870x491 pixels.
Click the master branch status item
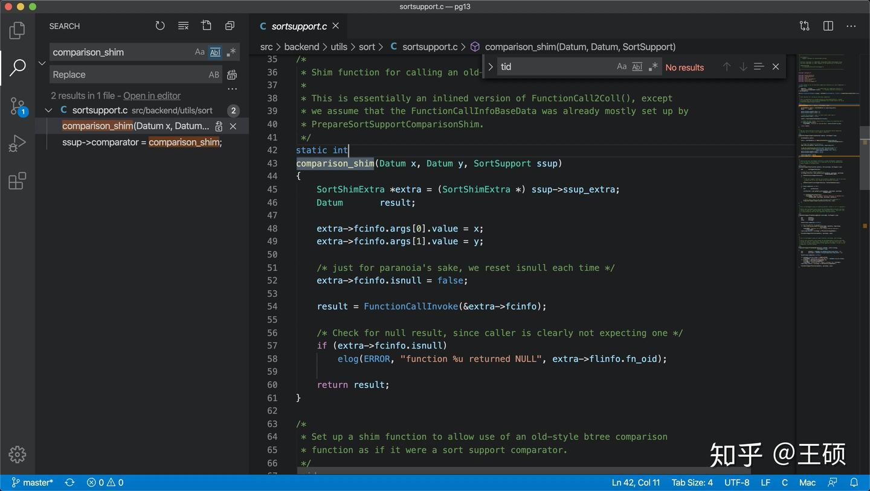(x=32, y=483)
